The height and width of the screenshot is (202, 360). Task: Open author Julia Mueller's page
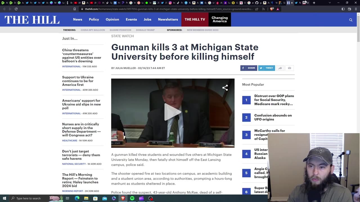pyautogui.click(x=125, y=68)
